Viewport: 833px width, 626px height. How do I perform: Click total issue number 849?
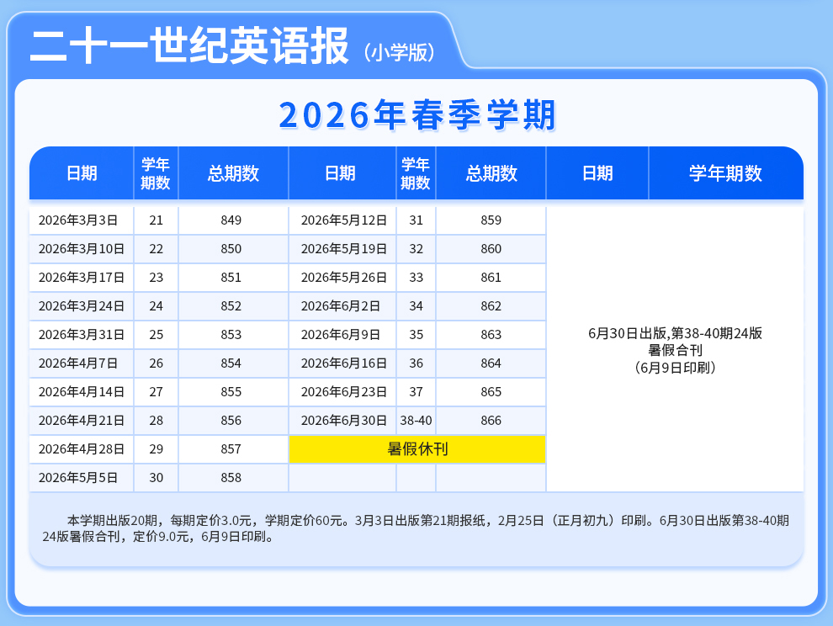[x=231, y=220]
